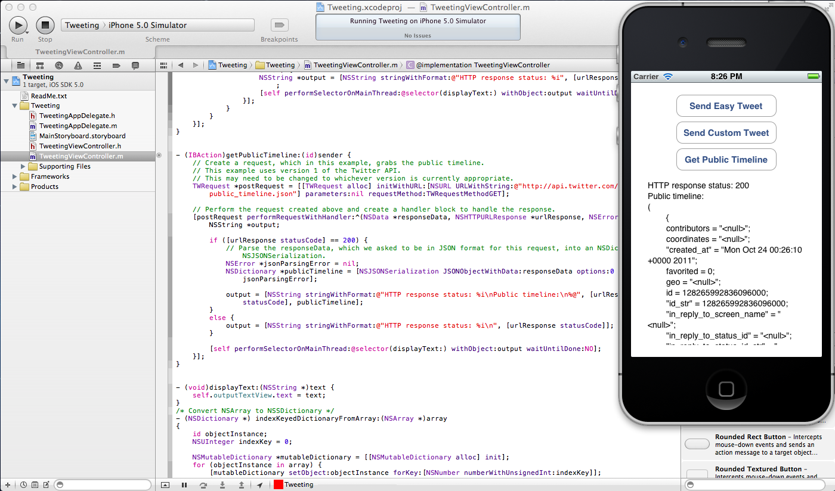Open TweetingAppDelegate.h file
Screen dimensions: 835x491
78,116
